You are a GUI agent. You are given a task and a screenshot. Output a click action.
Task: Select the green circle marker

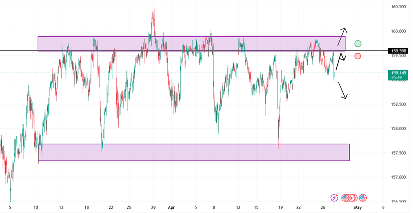click(x=358, y=44)
